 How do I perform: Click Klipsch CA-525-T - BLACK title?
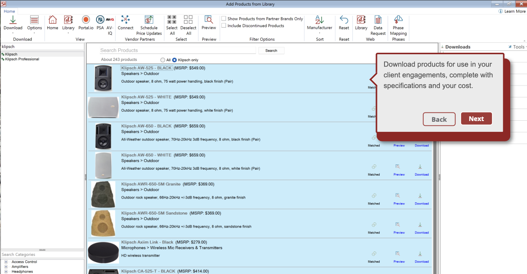pos(148,271)
